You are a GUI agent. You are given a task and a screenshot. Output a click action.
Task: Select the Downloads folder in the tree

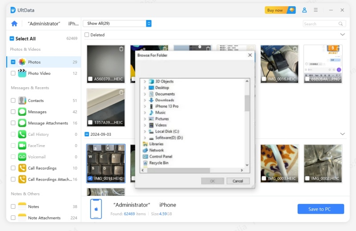click(x=164, y=100)
